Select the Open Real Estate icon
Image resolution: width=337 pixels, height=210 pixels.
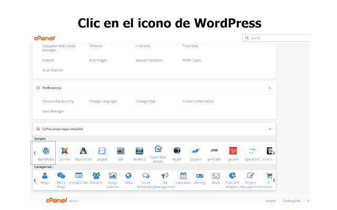tap(158, 149)
